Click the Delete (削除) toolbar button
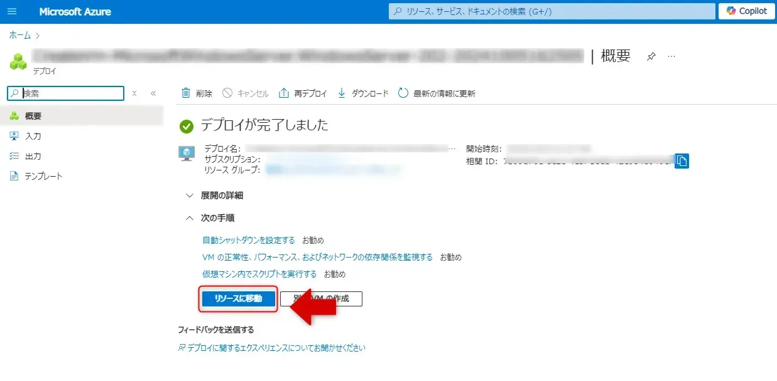Viewport: 777px width, 381px height. (x=197, y=93)
